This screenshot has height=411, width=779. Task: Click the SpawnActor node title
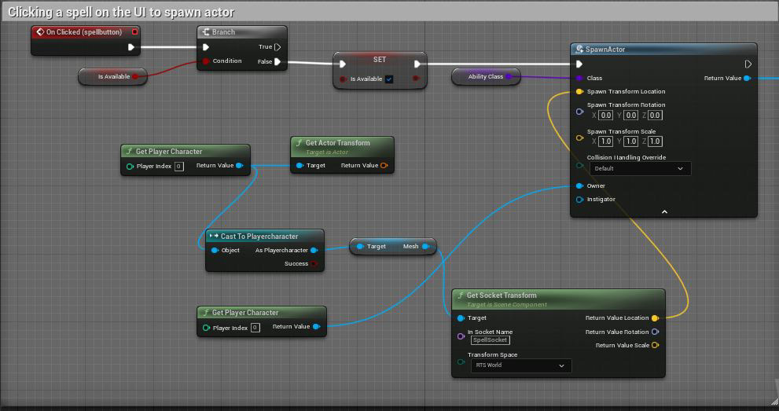[605, 50]
